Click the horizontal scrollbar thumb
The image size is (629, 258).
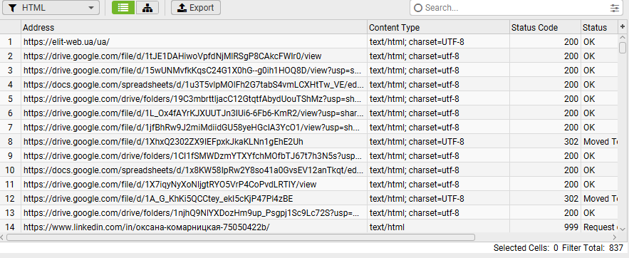pyautogui.click(x=241, y=237)
